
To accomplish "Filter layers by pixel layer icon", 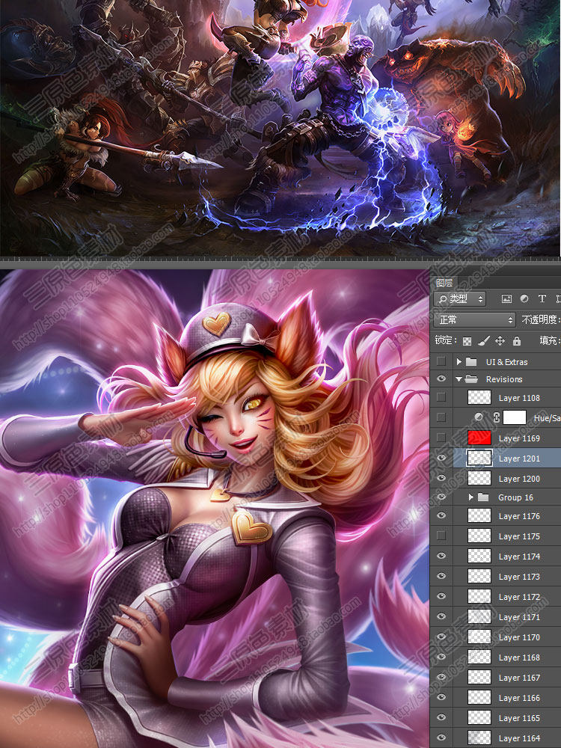I will click(x=506, y=298).
